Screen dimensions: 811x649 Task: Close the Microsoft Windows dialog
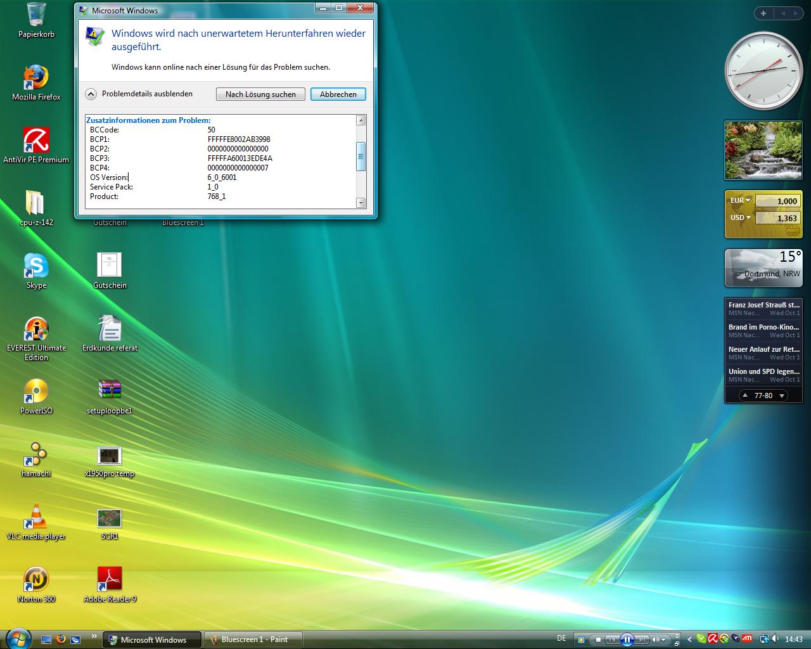[x=361, y=8]
